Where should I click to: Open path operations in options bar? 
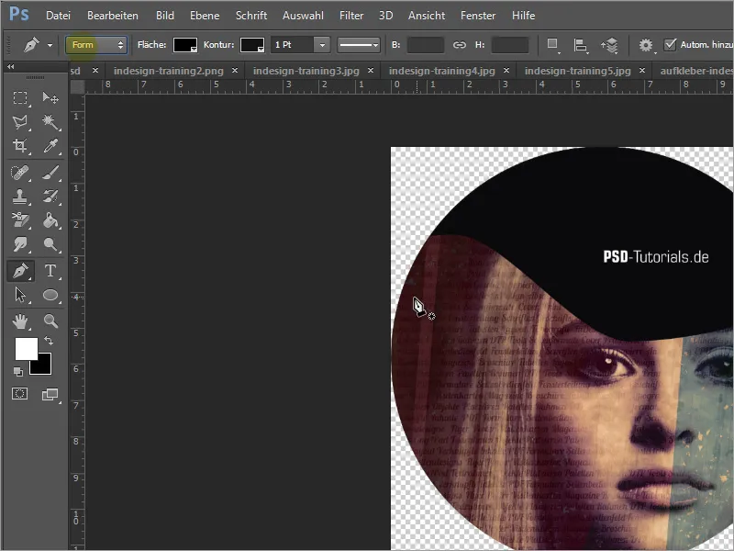(x=553, y=45)
